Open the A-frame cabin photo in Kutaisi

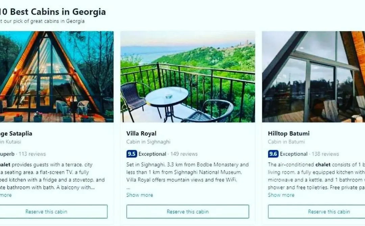pyautogui.click(x=57, y=76)
